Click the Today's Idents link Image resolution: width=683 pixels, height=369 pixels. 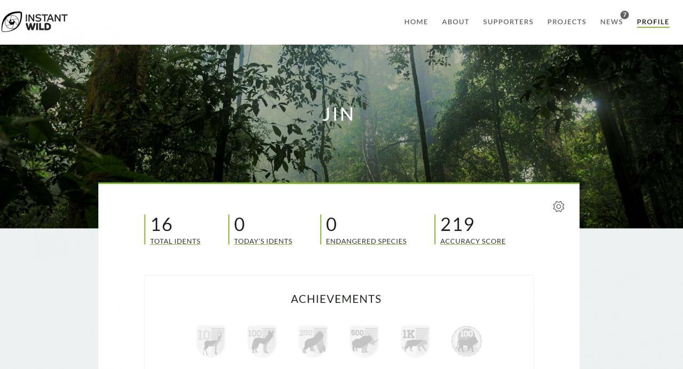click(263, 241)
